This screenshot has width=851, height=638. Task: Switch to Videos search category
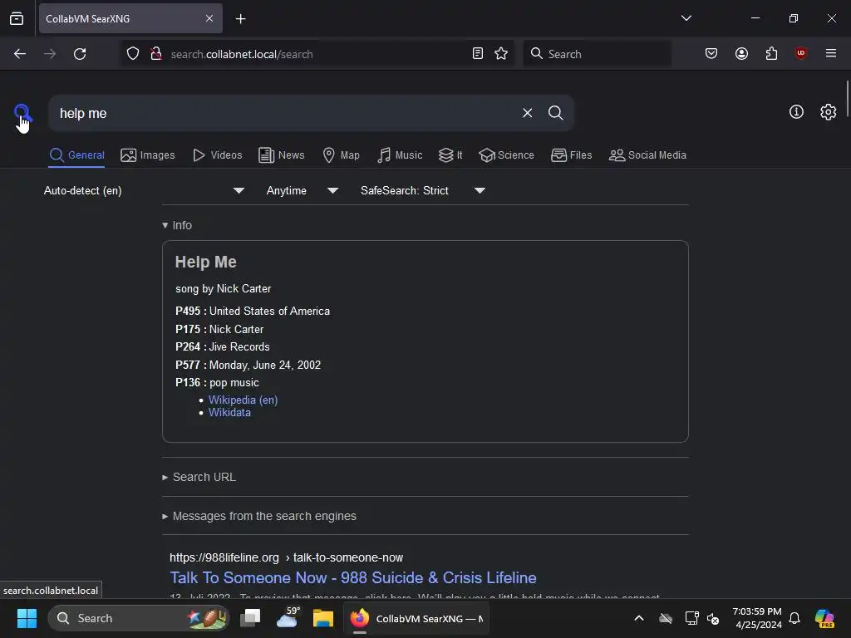(217, 155)
